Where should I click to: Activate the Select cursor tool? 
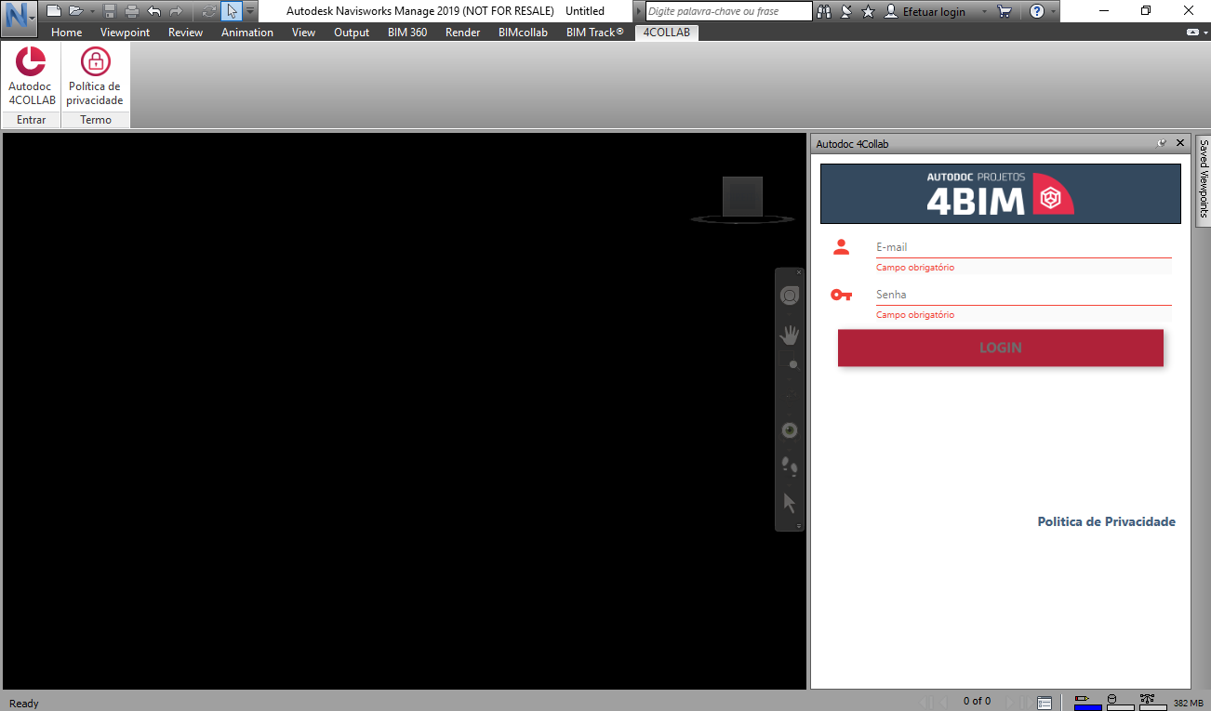[x=232, y=11]
